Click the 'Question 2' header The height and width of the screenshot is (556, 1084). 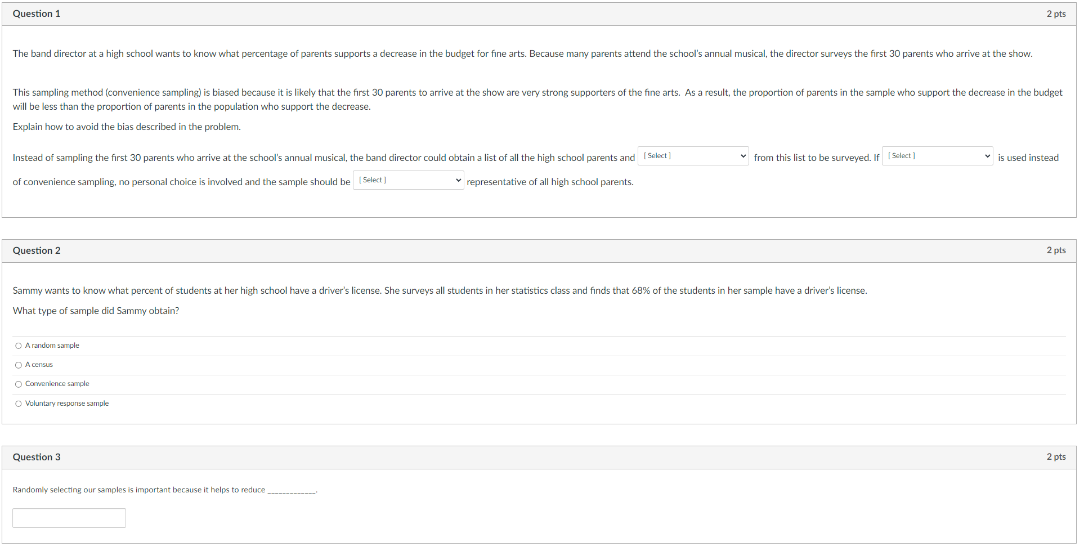tap(36, 250)
